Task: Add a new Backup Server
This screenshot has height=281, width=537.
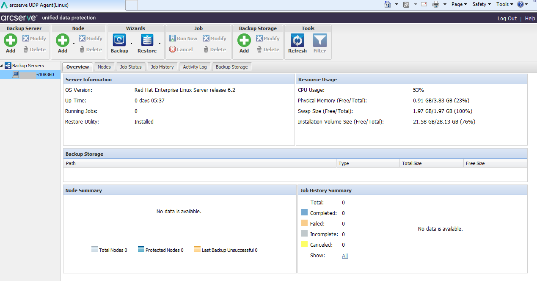Action: [x=11, y=44]
